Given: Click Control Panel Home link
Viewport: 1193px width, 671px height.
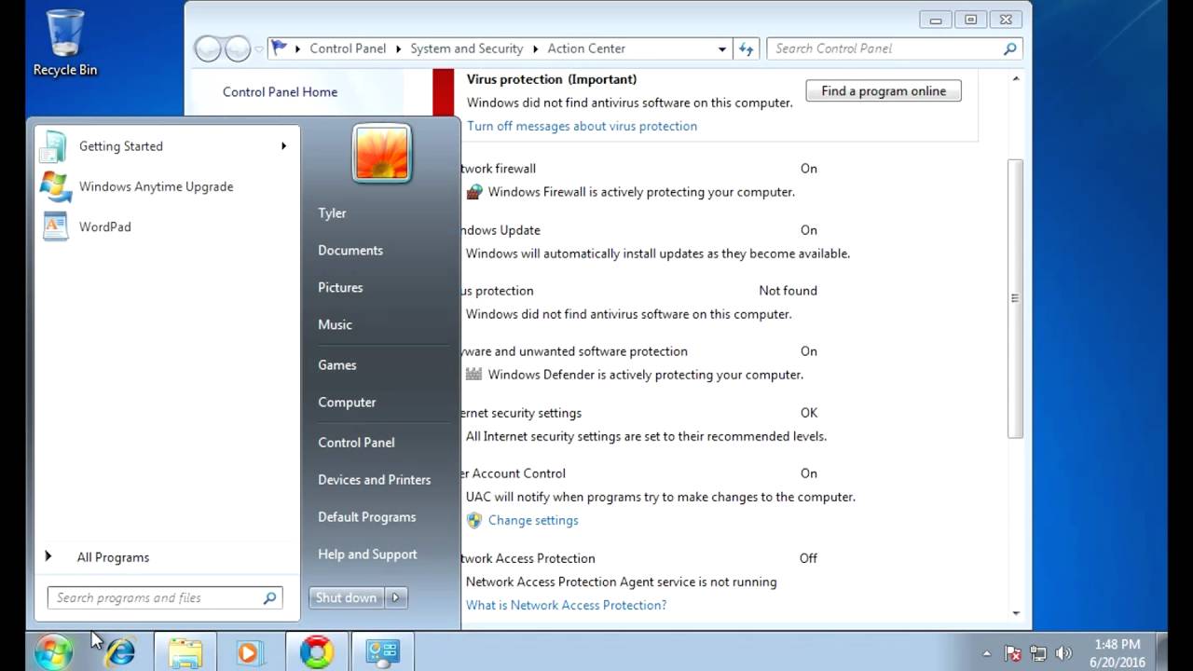Looking at the screenshot, I should [280, 91].
